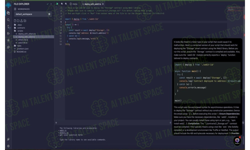Click the second zoom magnifier icon
Image resolution: width=250 pixels, height=150 pixels.
pos(66,4)
